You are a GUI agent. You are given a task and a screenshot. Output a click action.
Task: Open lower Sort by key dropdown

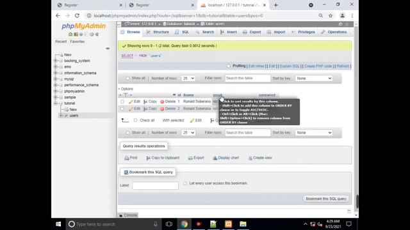pyautogui.click(x=314, y=132)
